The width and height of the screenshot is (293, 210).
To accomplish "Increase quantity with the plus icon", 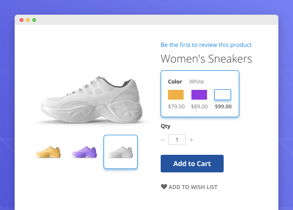I will coord(191,140).
